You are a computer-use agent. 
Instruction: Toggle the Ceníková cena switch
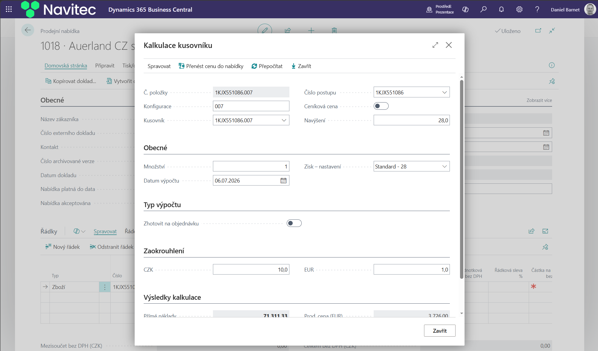381,106
